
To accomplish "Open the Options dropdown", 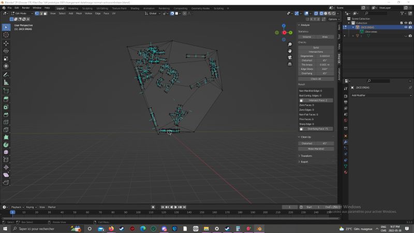I will coord(334,19).
